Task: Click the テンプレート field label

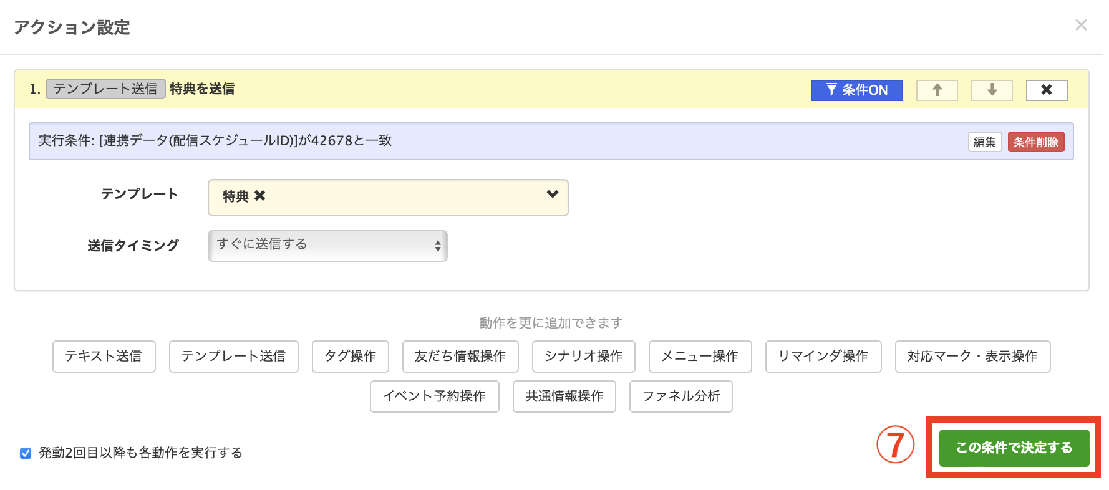Action: [x=140, y=195]
